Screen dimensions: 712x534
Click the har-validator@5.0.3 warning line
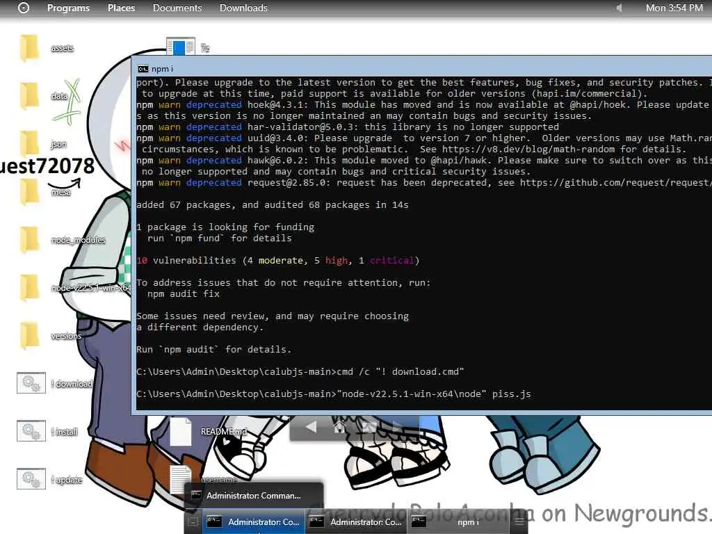click(x=348, y=127)
